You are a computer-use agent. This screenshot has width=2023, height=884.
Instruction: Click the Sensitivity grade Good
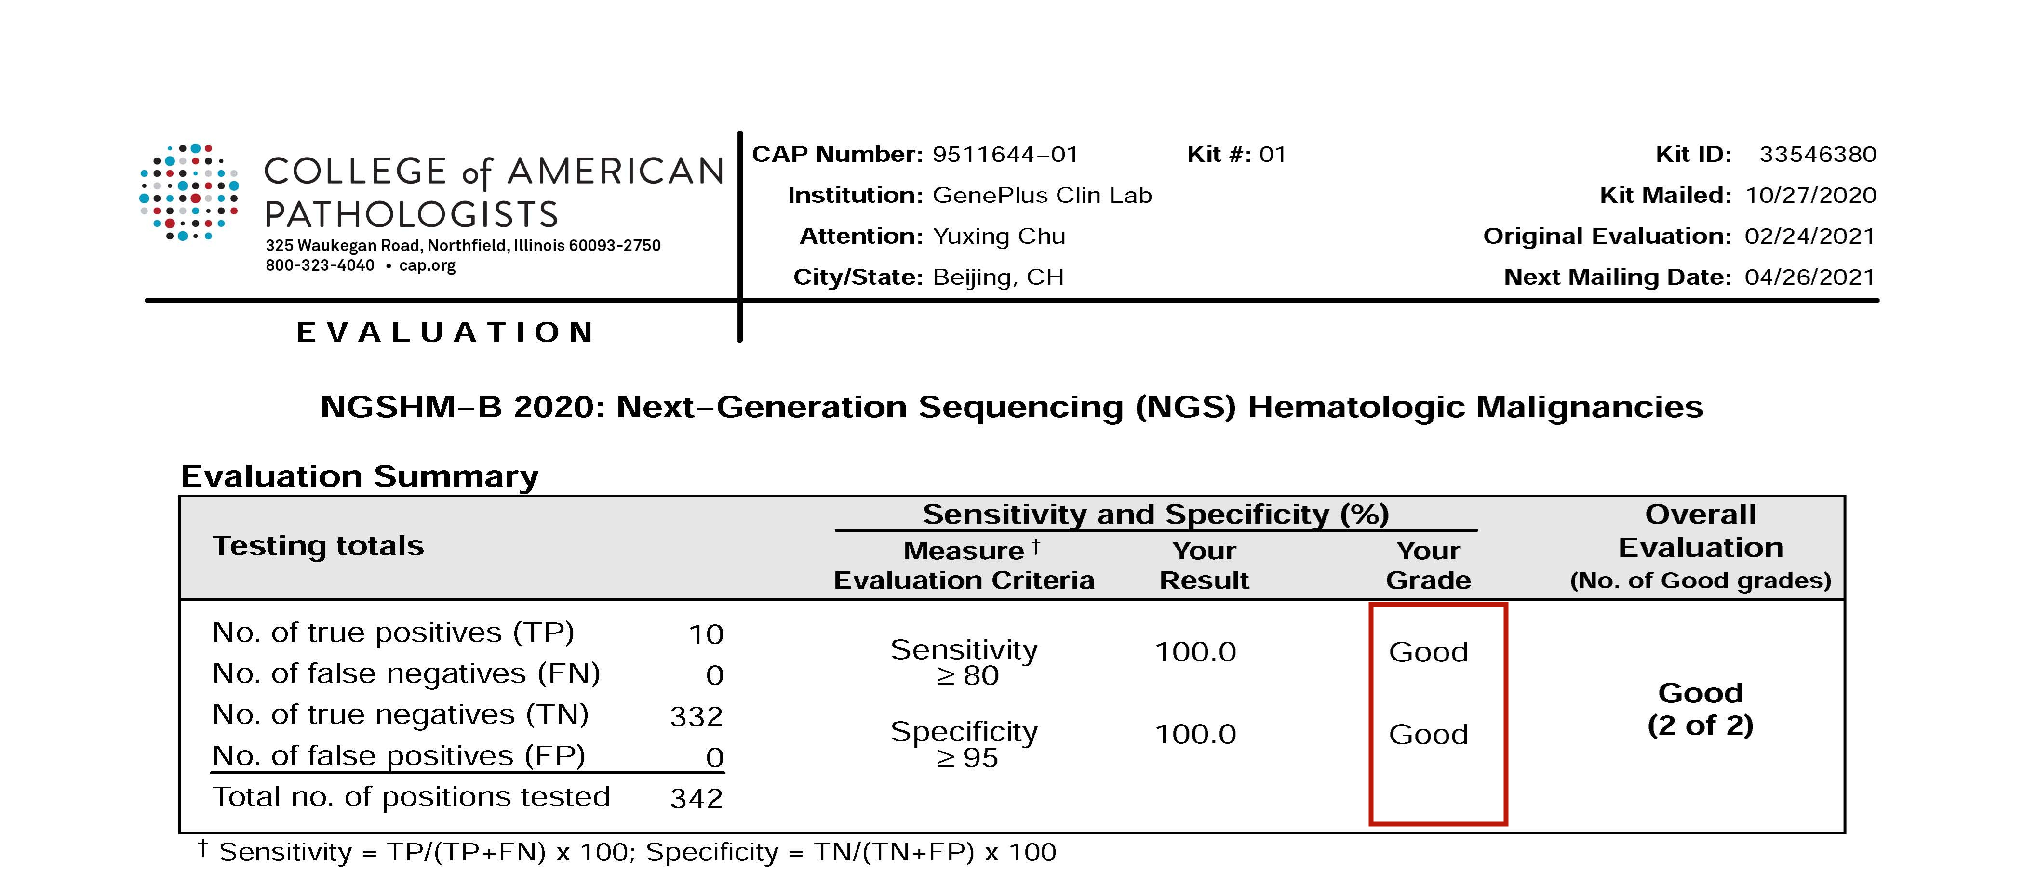(1429, 652)
